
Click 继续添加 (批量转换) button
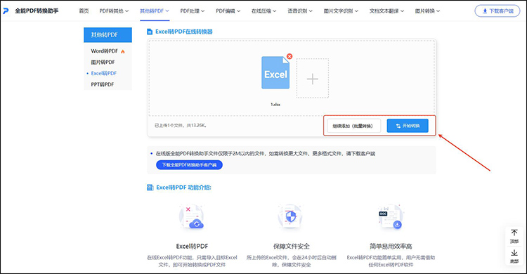pyautogui.click(x=354, y=126)
